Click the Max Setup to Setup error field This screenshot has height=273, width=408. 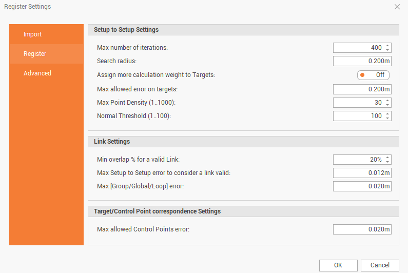(x=362, y=173)
